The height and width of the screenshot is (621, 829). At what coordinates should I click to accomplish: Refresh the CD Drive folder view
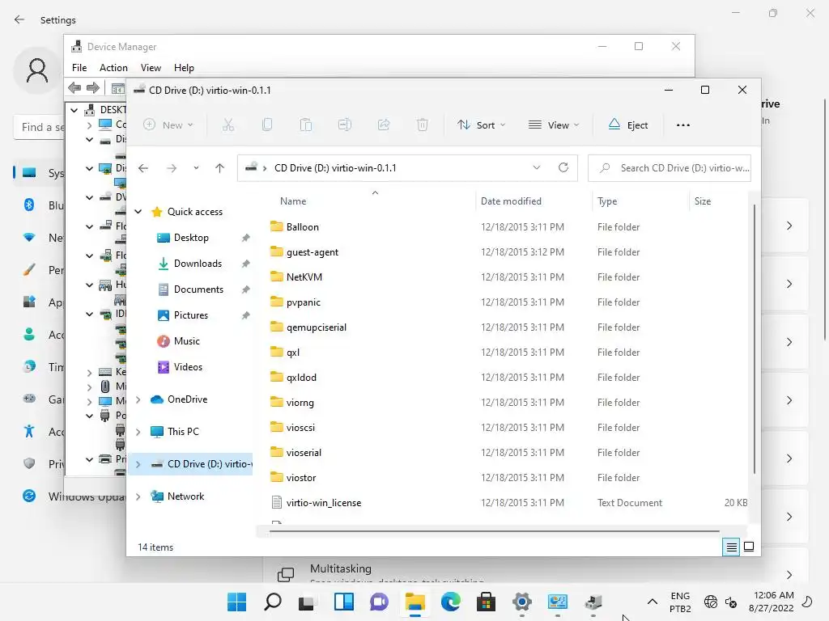point(563,167)
